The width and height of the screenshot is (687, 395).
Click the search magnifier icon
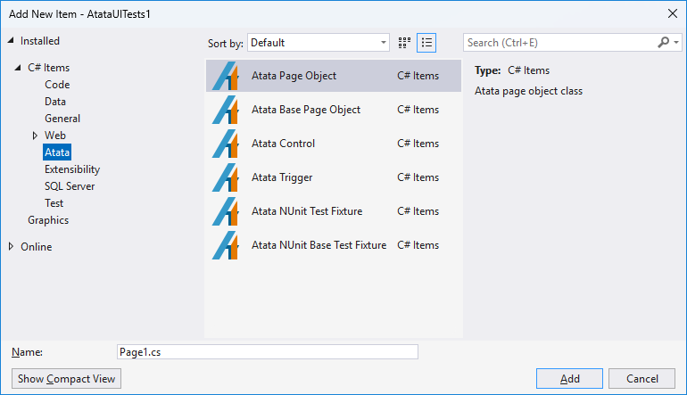pos(663,42)
